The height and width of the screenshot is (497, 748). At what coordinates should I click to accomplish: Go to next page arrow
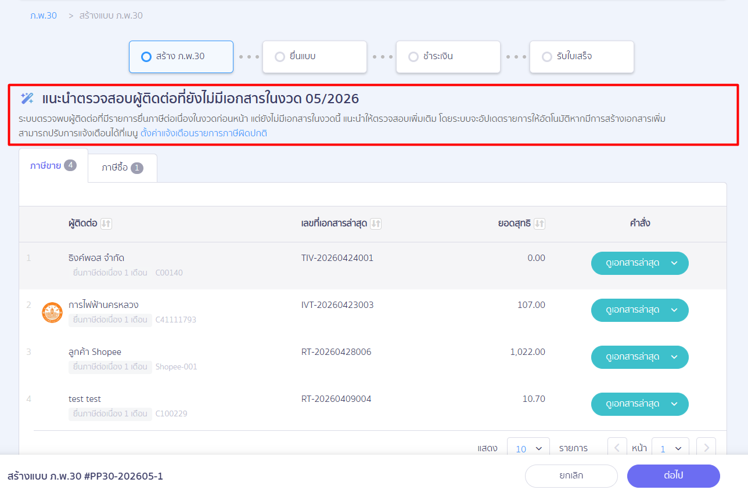[706, 448]
